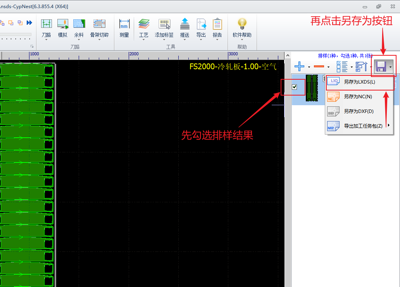Click the 排样 count summary text
Image resolution: width=400 pixels, height=287 pixels.
pyautogui.click(x=345, y=56)
